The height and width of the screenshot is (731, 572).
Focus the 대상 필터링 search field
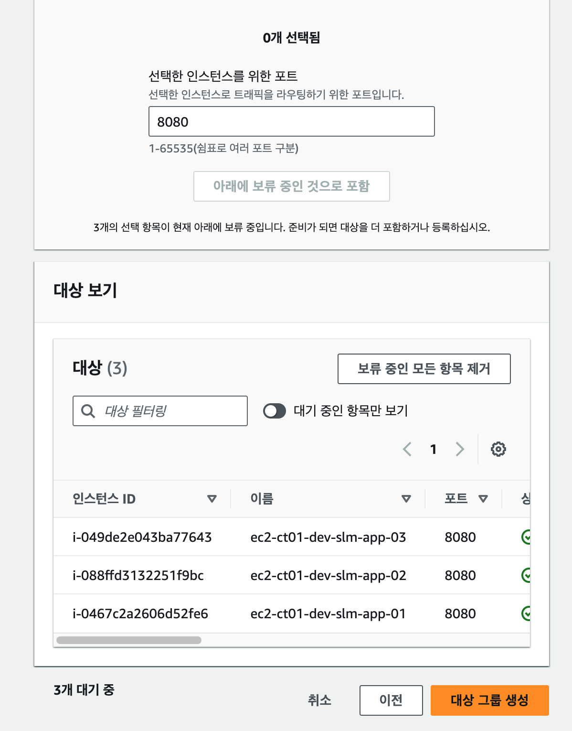point(160,411)
